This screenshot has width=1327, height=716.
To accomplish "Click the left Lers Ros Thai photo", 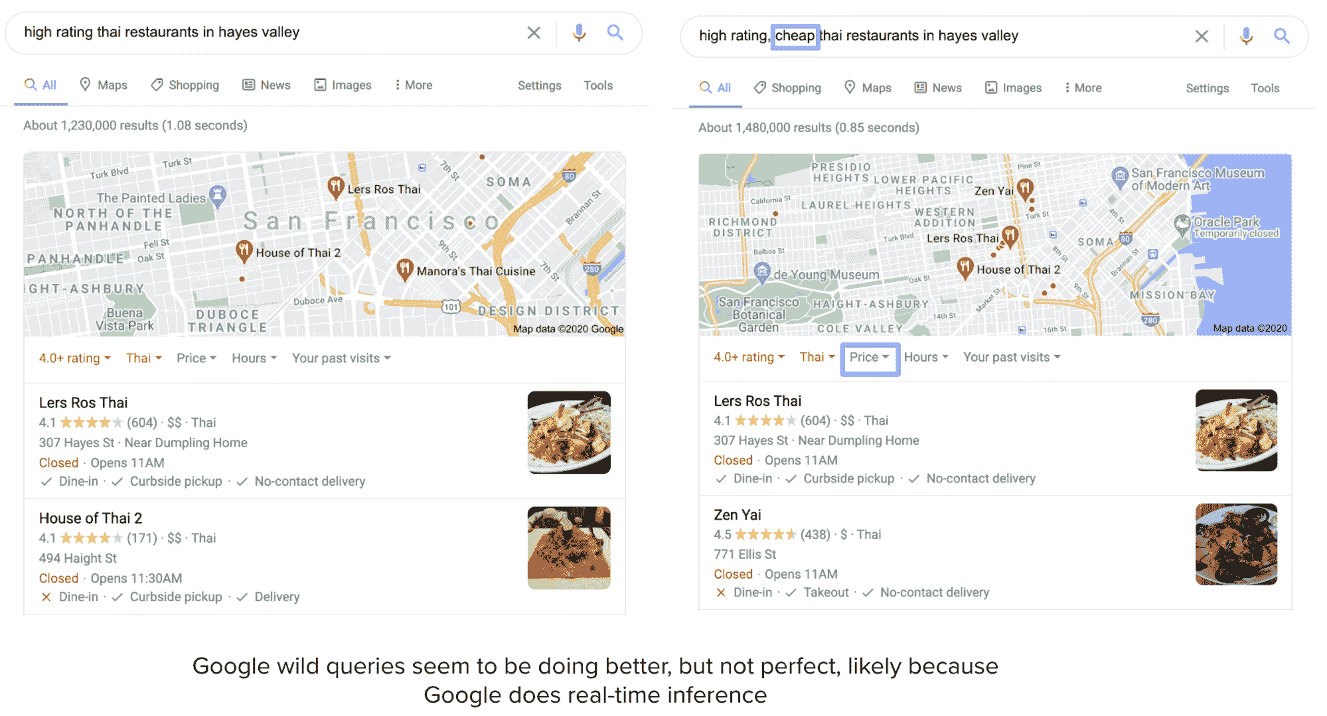I will (569, 432).
